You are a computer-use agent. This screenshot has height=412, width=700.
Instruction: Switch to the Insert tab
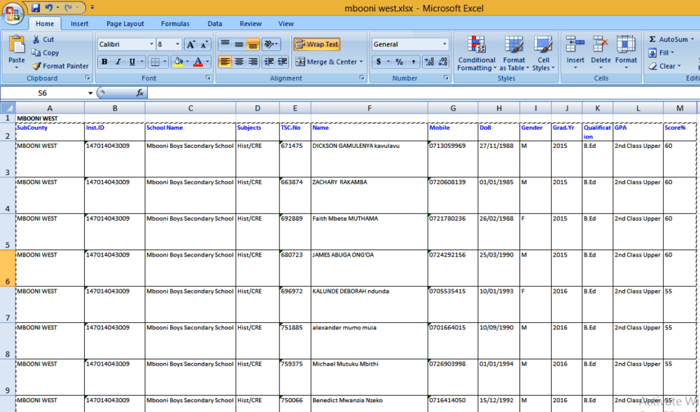[80, 24]
